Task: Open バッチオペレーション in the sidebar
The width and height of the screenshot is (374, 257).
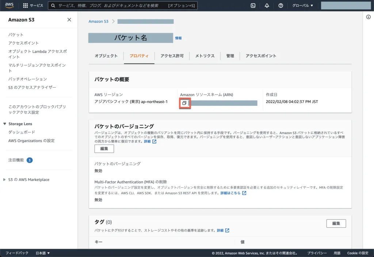Action: click(27, 79)
